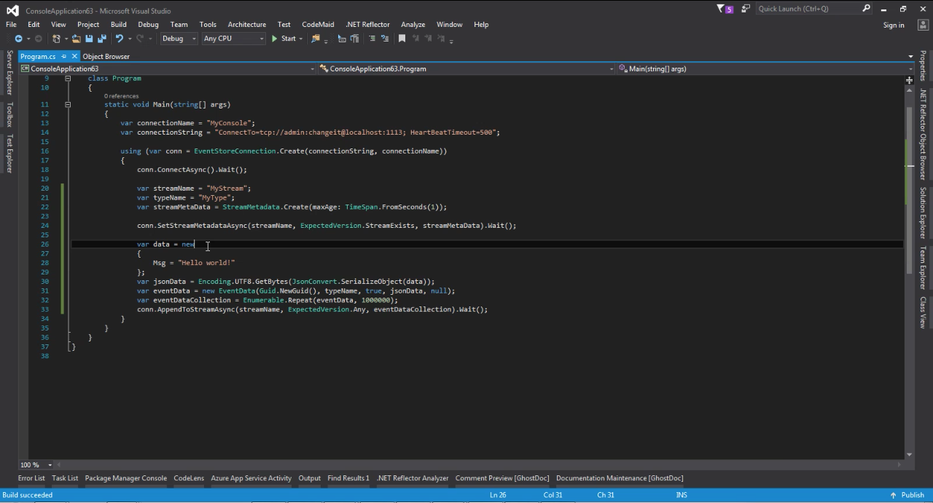This screenshot has height=503, width=933.
Task: Open the Package Manager Console tab
Action: 126,478
